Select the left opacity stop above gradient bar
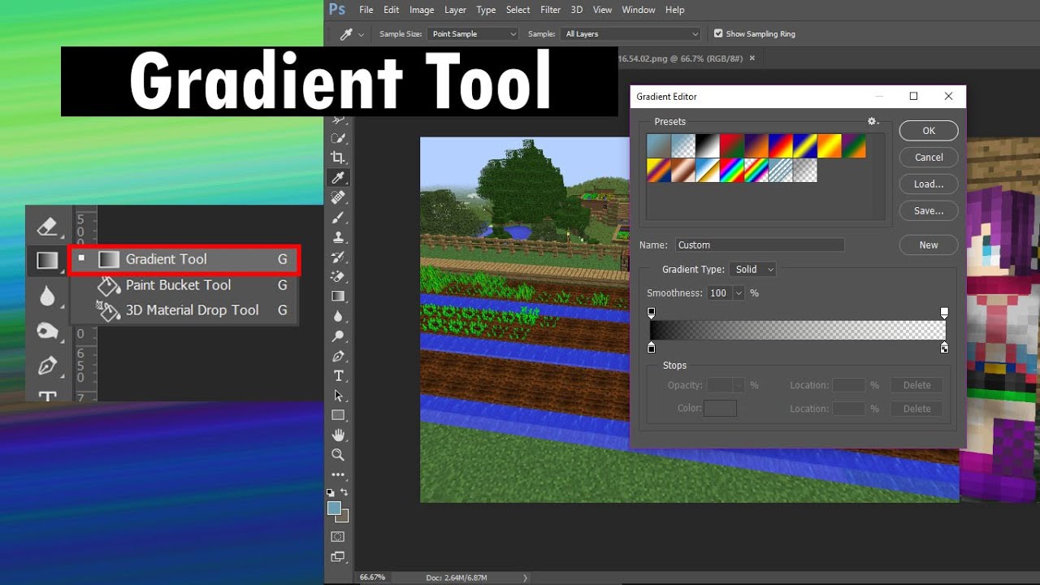This screenshot has width=1040, height=585. [652, 312]
